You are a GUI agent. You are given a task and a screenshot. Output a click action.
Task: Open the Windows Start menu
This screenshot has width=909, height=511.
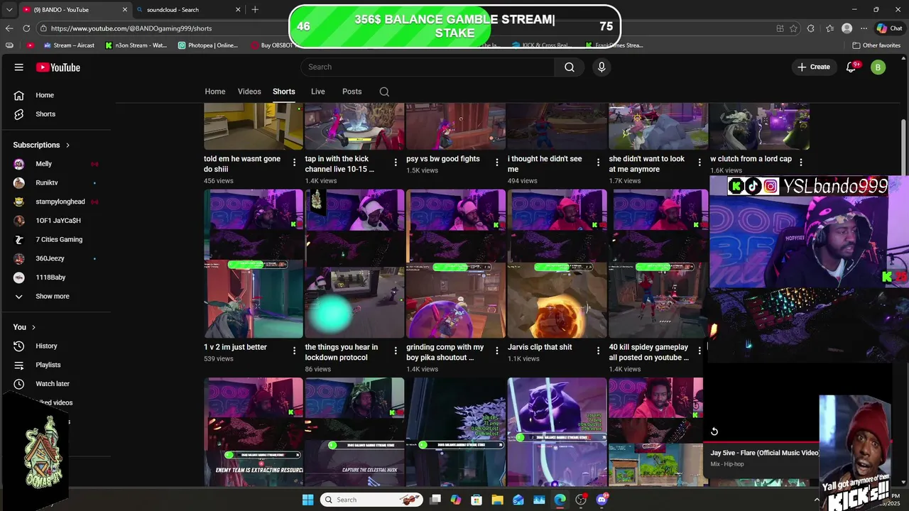pos(307,500)
